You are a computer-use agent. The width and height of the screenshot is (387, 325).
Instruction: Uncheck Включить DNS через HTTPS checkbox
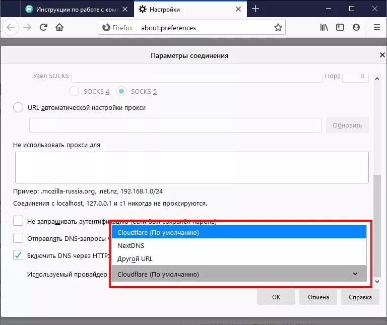tap(18, 255)
